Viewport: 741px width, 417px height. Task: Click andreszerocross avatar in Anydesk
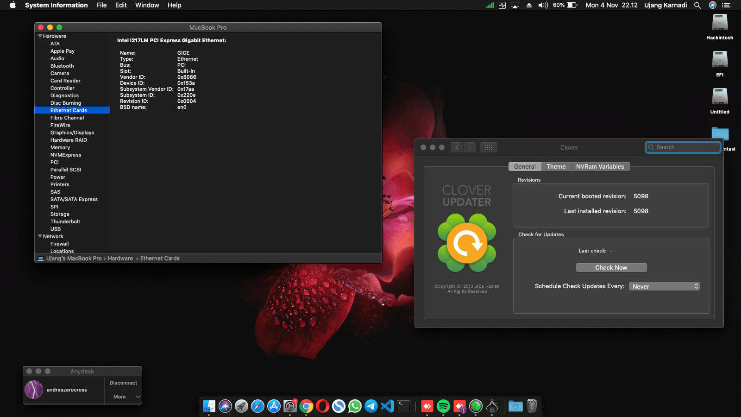(x=34, y=390)
